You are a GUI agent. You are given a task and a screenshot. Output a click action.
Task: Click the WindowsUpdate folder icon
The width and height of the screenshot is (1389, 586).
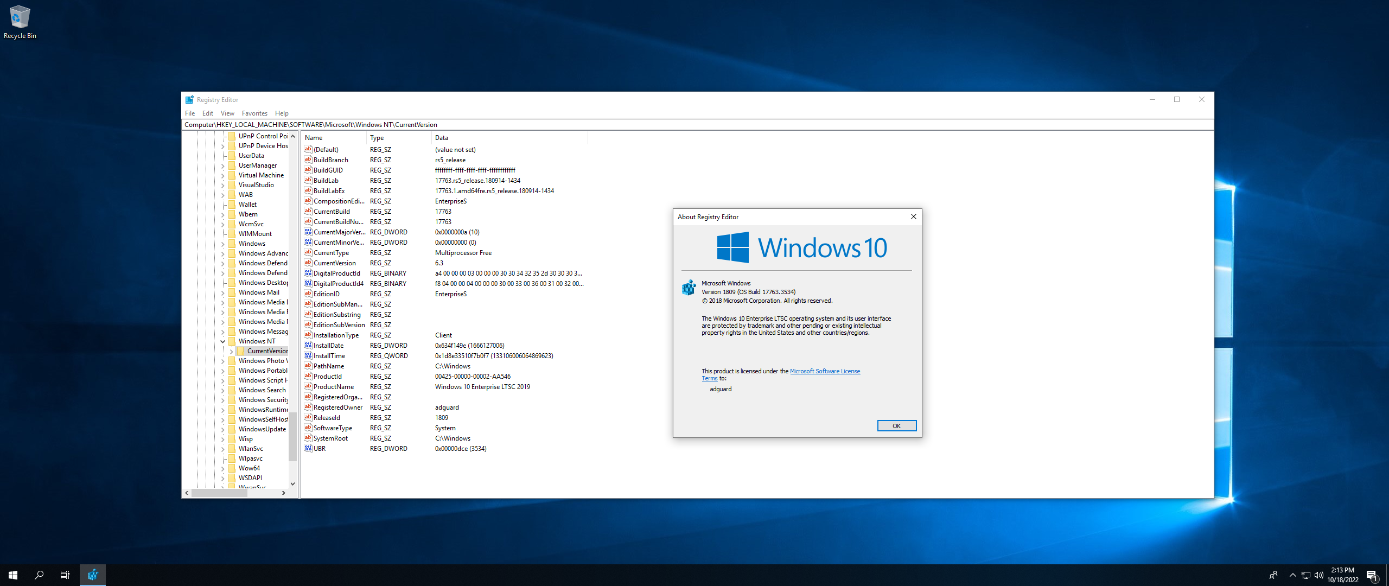click(x=232, y=429)
